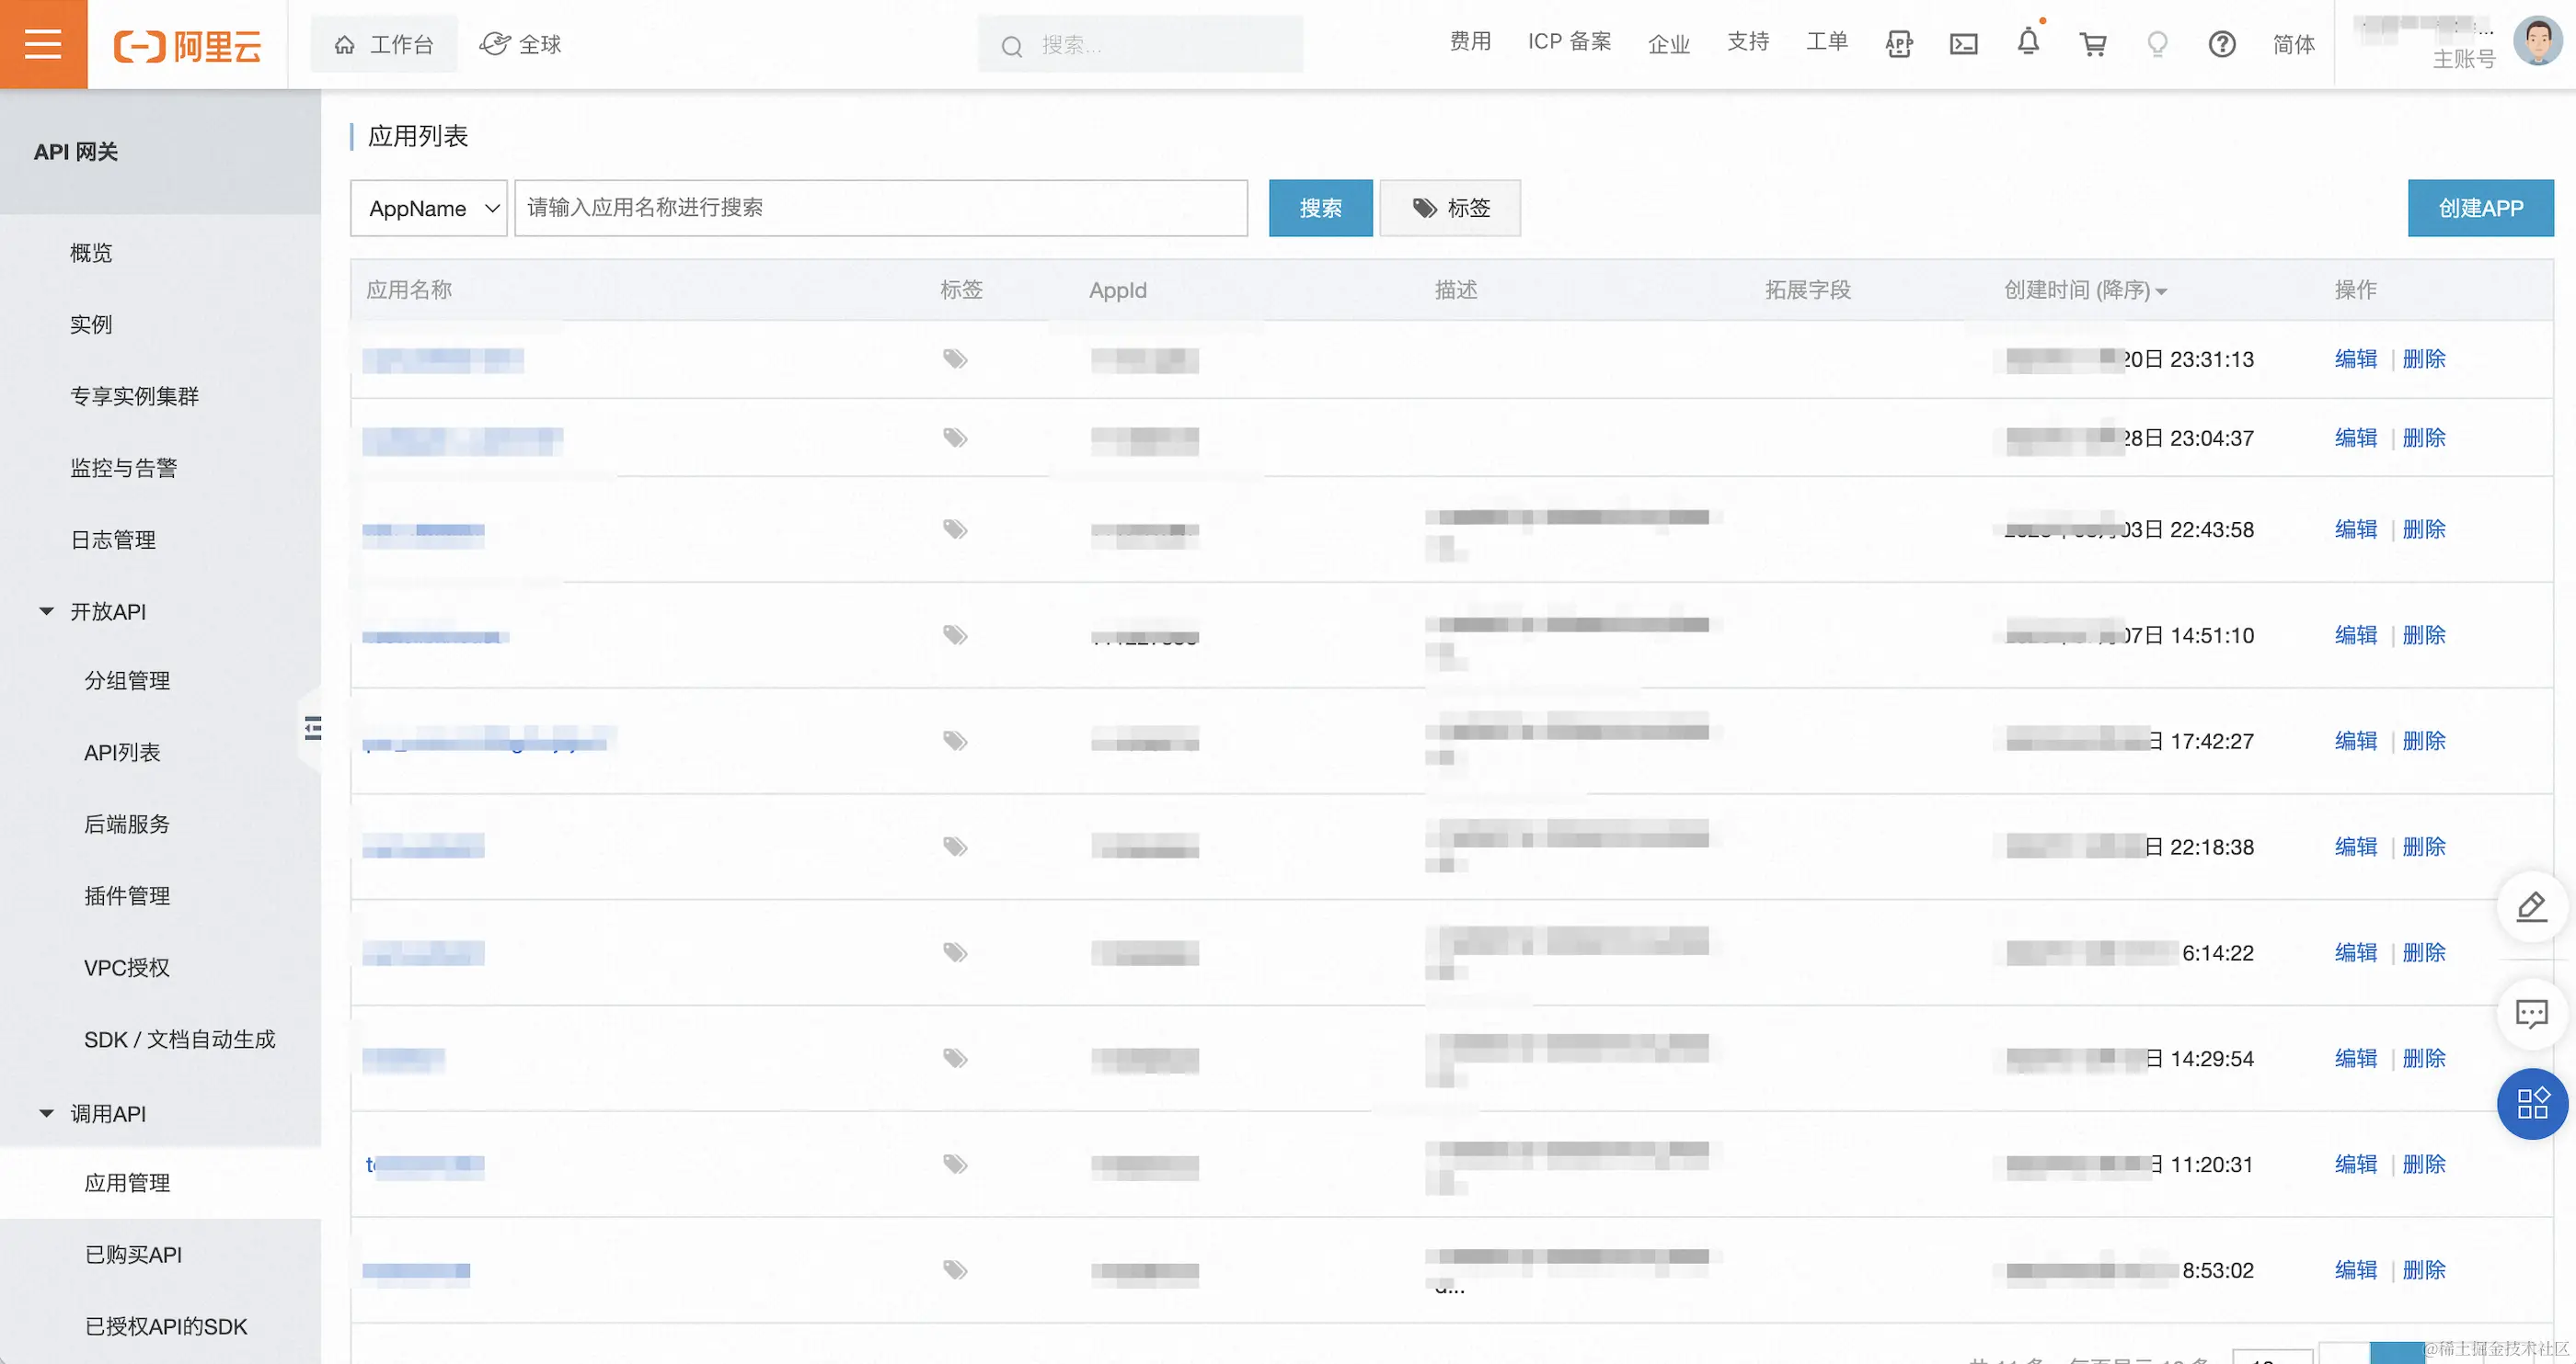Click 编辑 in row created 23:31:13

pos(2355,358)
